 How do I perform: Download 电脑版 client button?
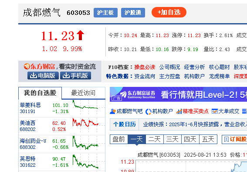point(43,76)
